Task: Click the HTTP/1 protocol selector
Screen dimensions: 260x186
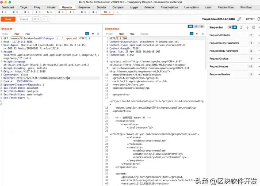Action: coord(250,19)
